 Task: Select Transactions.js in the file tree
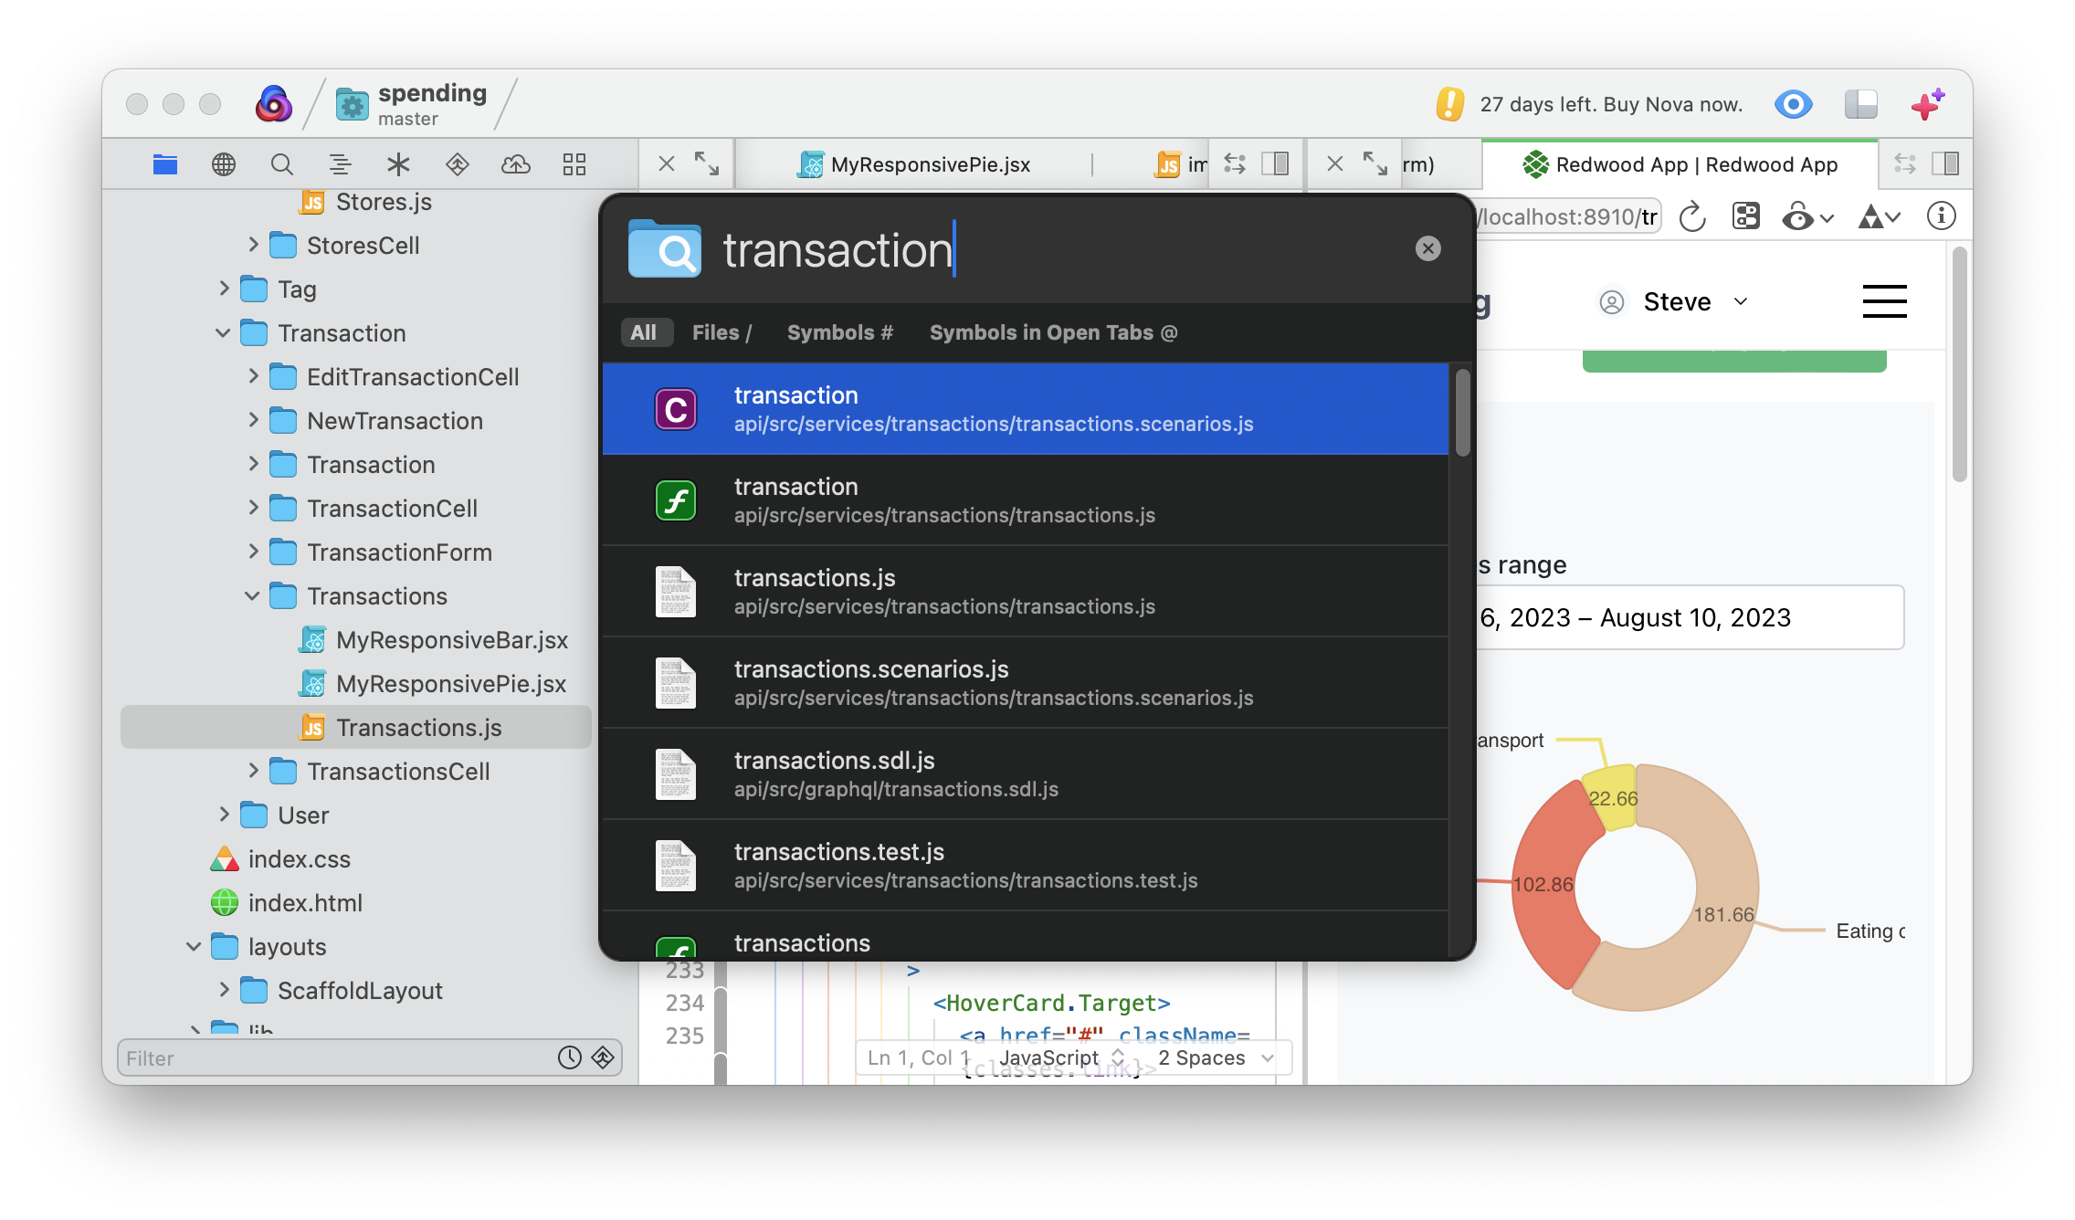356,727
